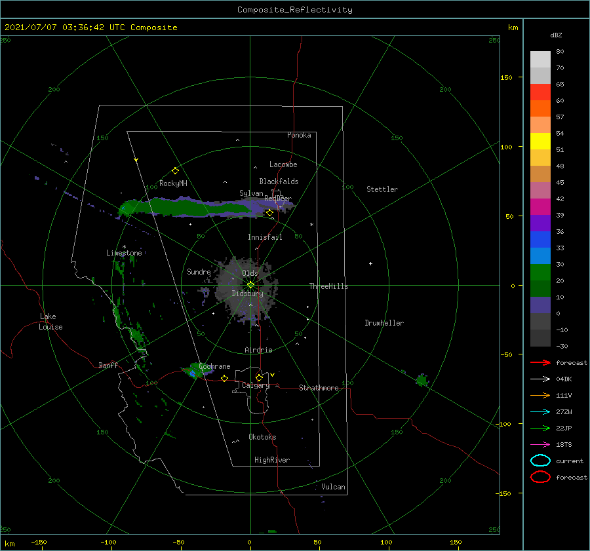Image resolution: width=590 pixels, height=551 pixels.
Task: Click the asterisk marker east of Innisfail
Action: (311, 225)
